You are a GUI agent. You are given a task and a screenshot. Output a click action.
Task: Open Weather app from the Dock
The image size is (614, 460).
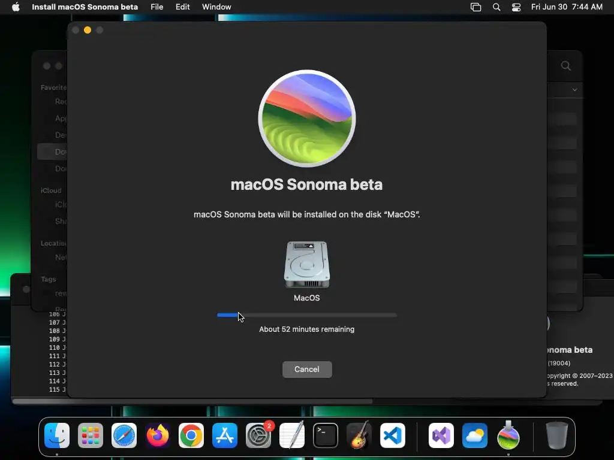click(x=475, y=435)
